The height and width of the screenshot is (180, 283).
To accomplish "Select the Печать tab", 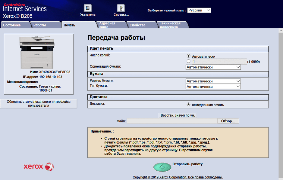I will (79, 25).
